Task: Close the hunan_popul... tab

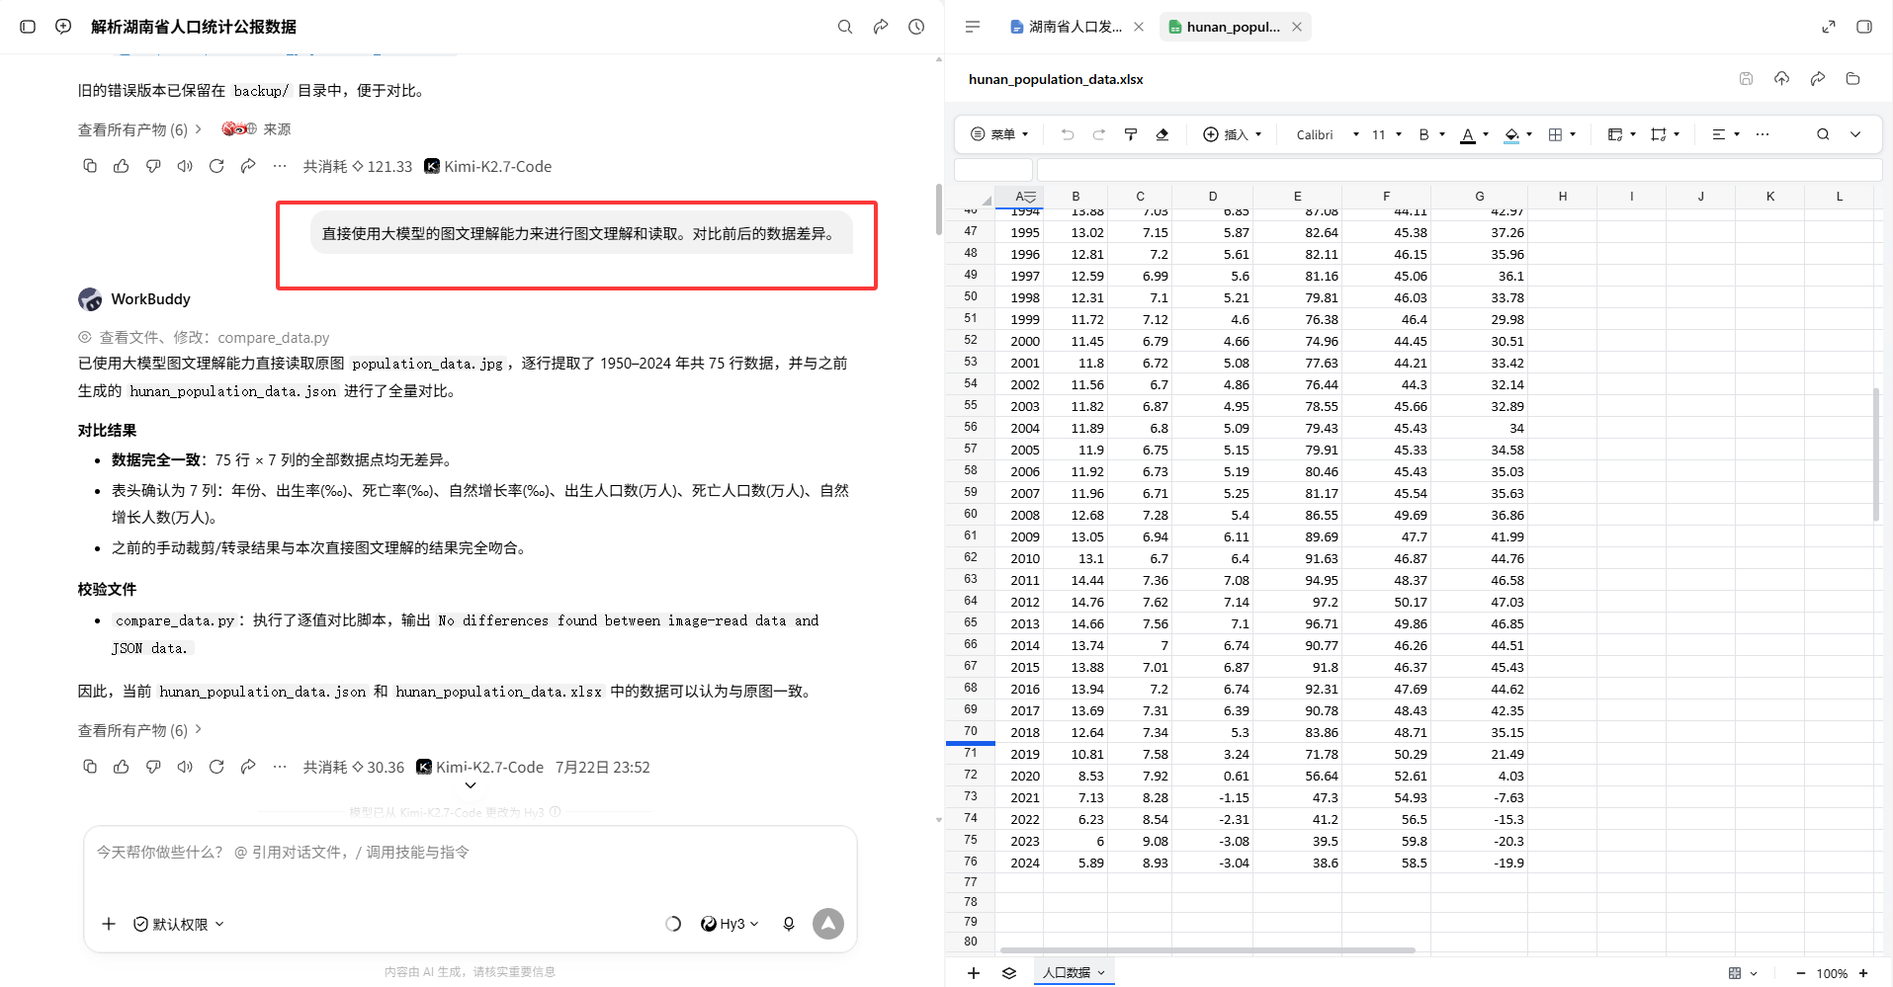Action: click(1297, 27)
